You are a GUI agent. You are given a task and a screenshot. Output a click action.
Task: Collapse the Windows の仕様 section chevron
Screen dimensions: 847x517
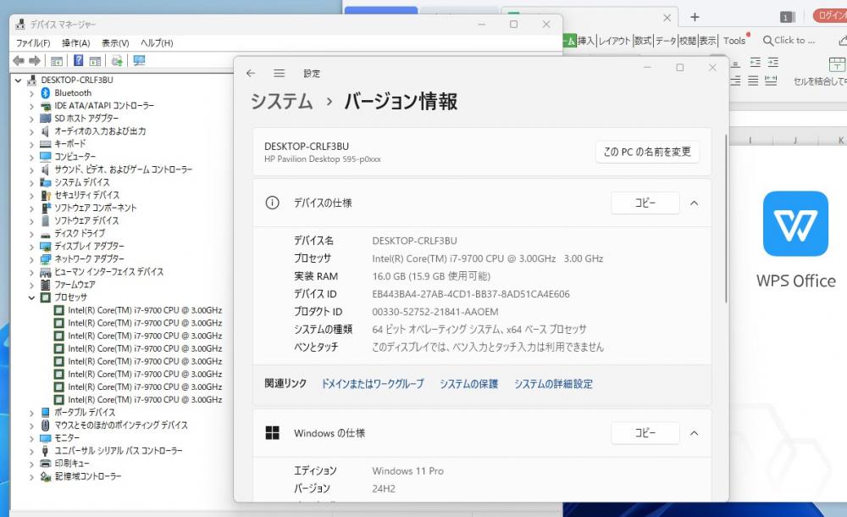click(695, 433)
